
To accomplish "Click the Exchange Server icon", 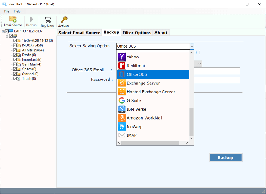I will pos(122,83).
